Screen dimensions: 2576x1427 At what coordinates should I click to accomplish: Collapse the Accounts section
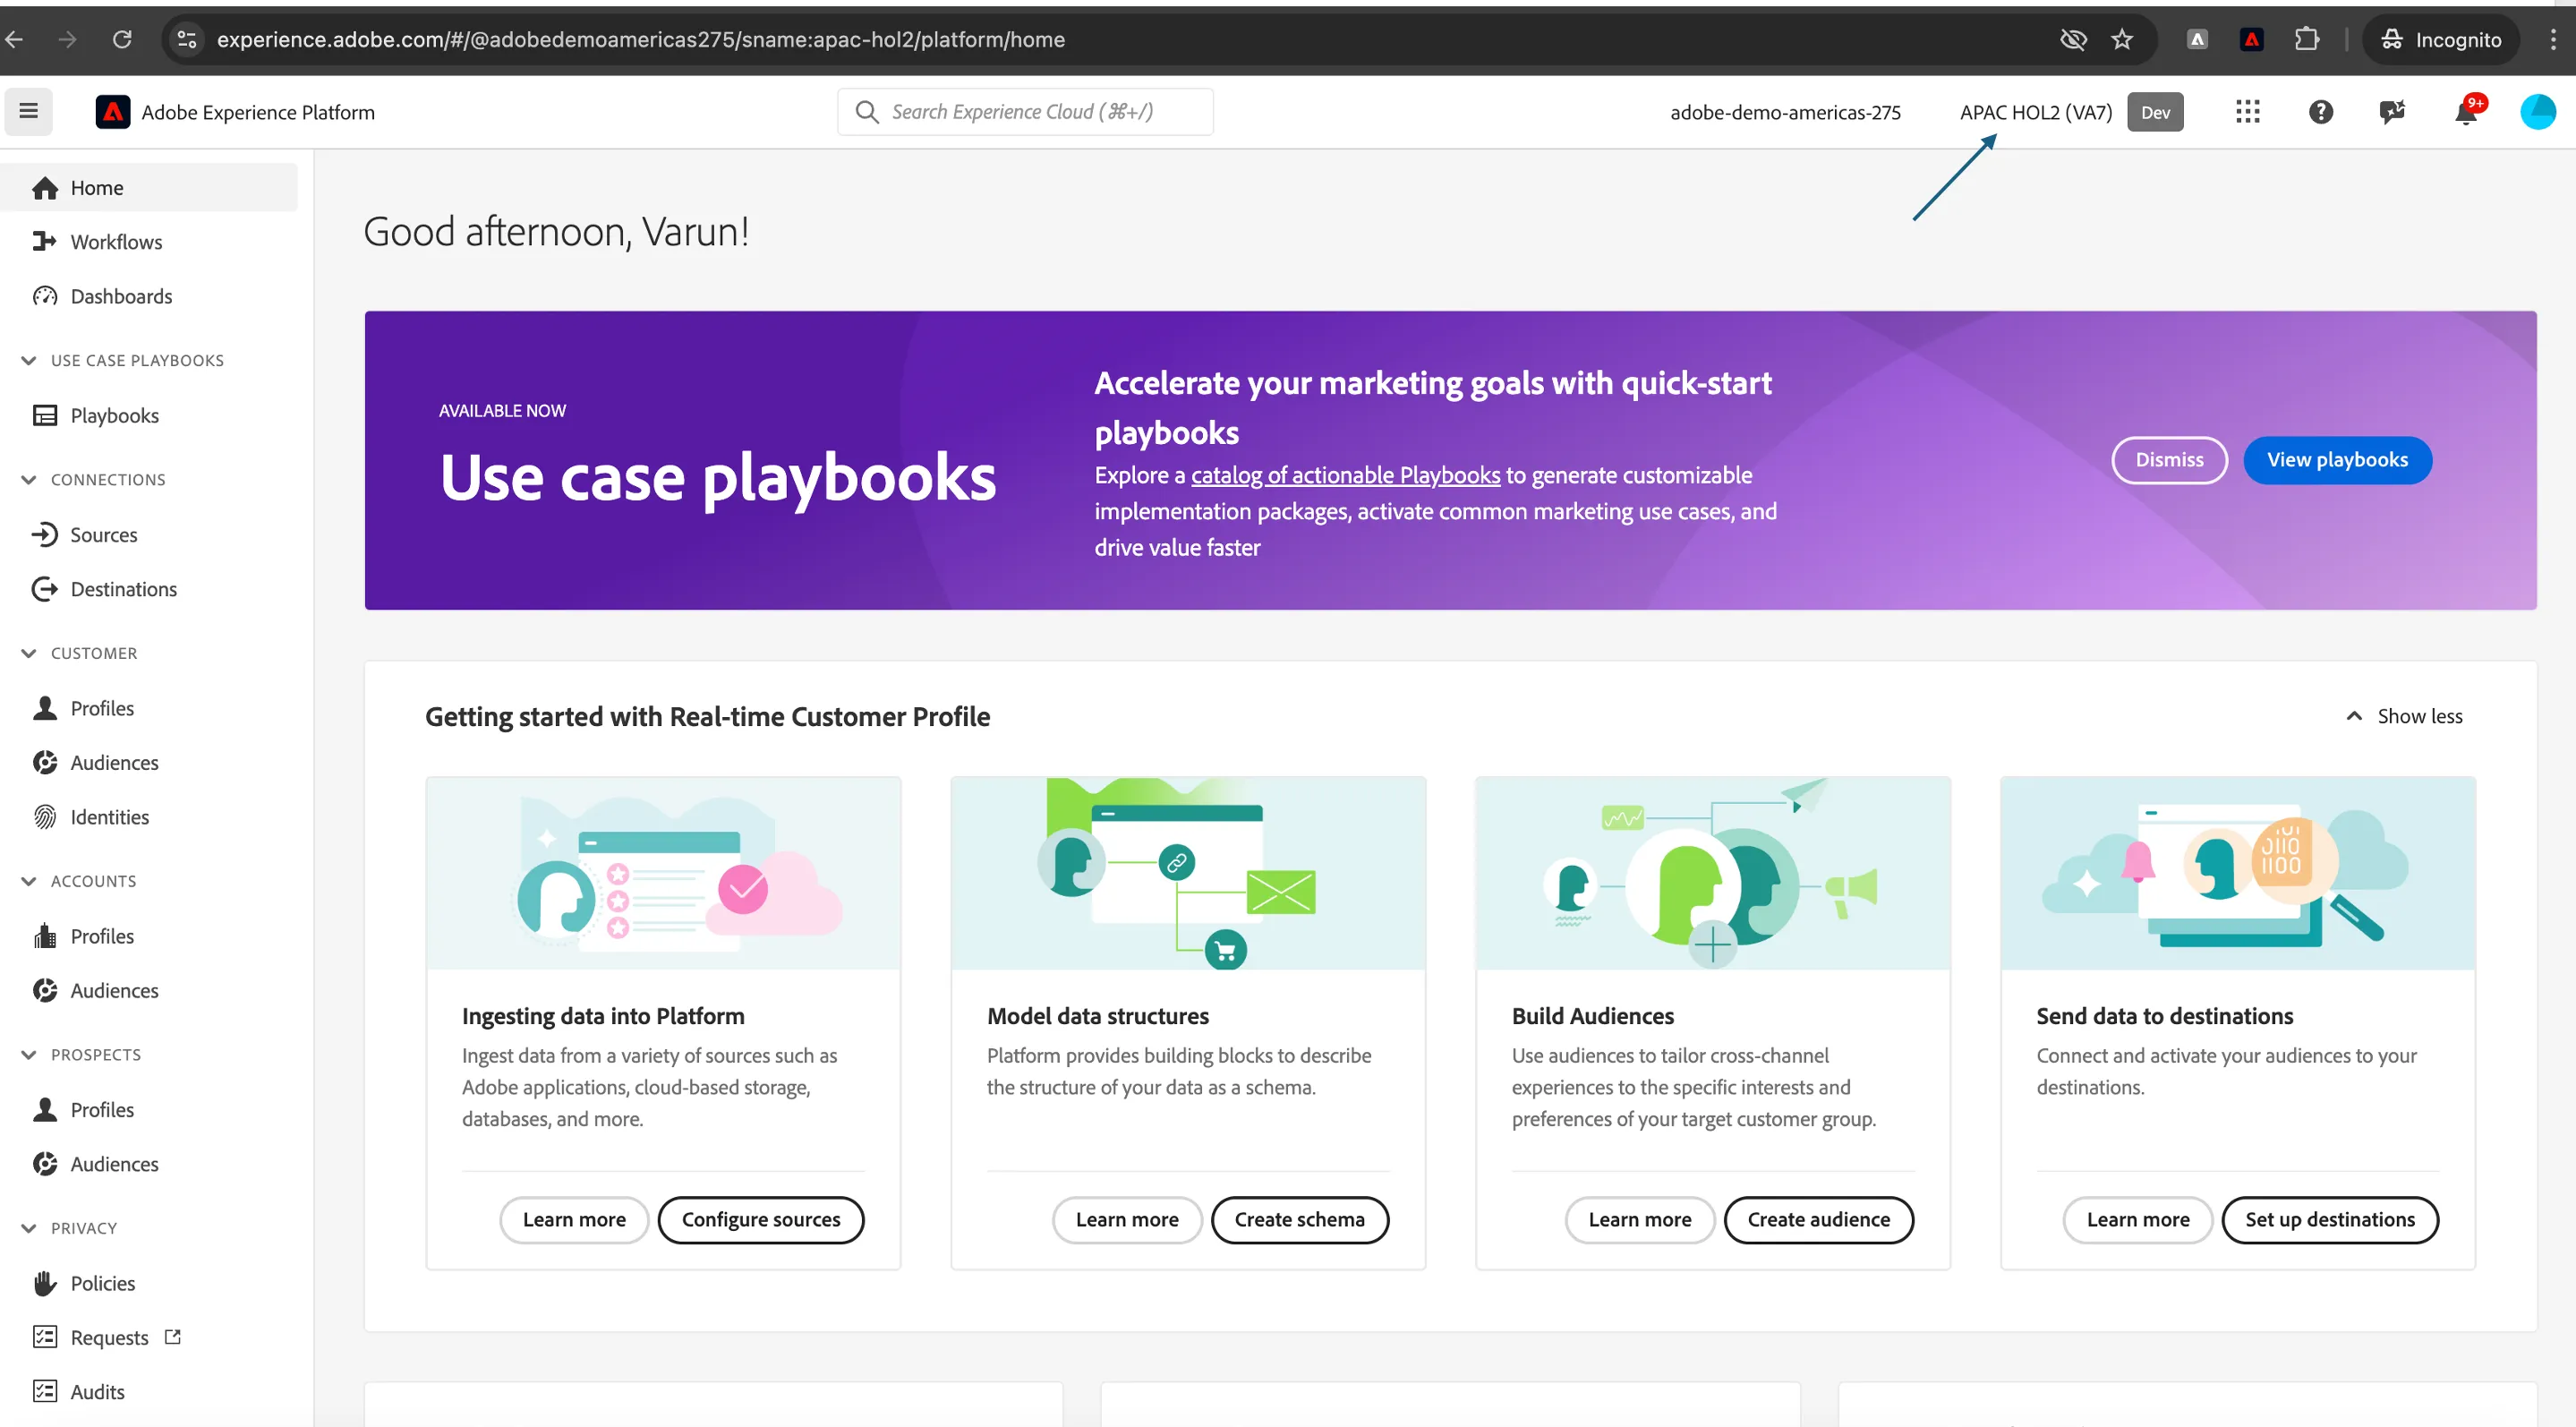pos(28,881)
